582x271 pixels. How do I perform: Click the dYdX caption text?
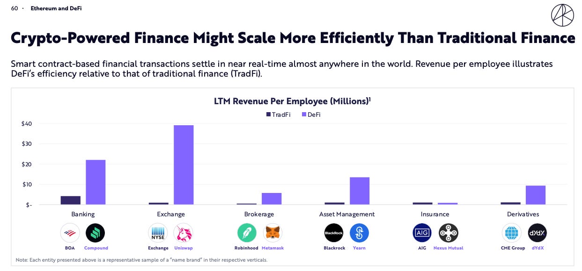pyautogui.click(x=538, y=248)
